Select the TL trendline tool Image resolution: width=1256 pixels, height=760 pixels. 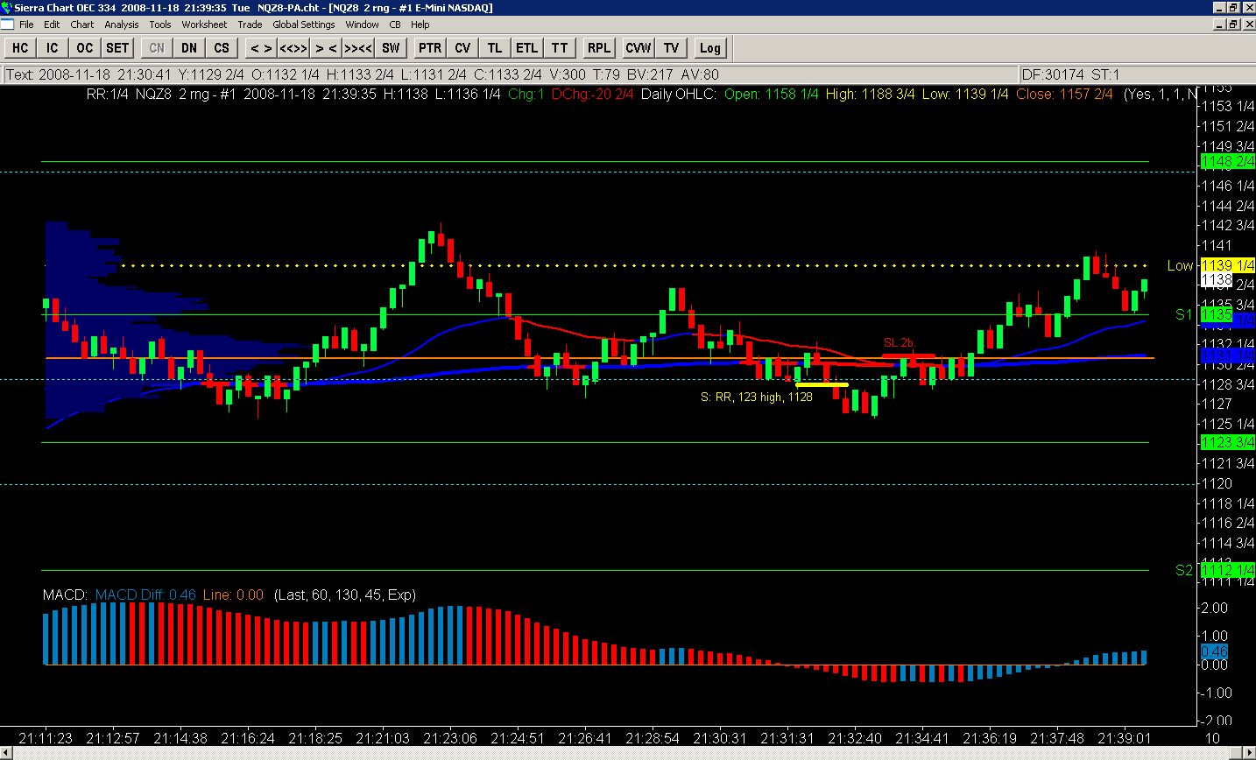coord(495,48)
